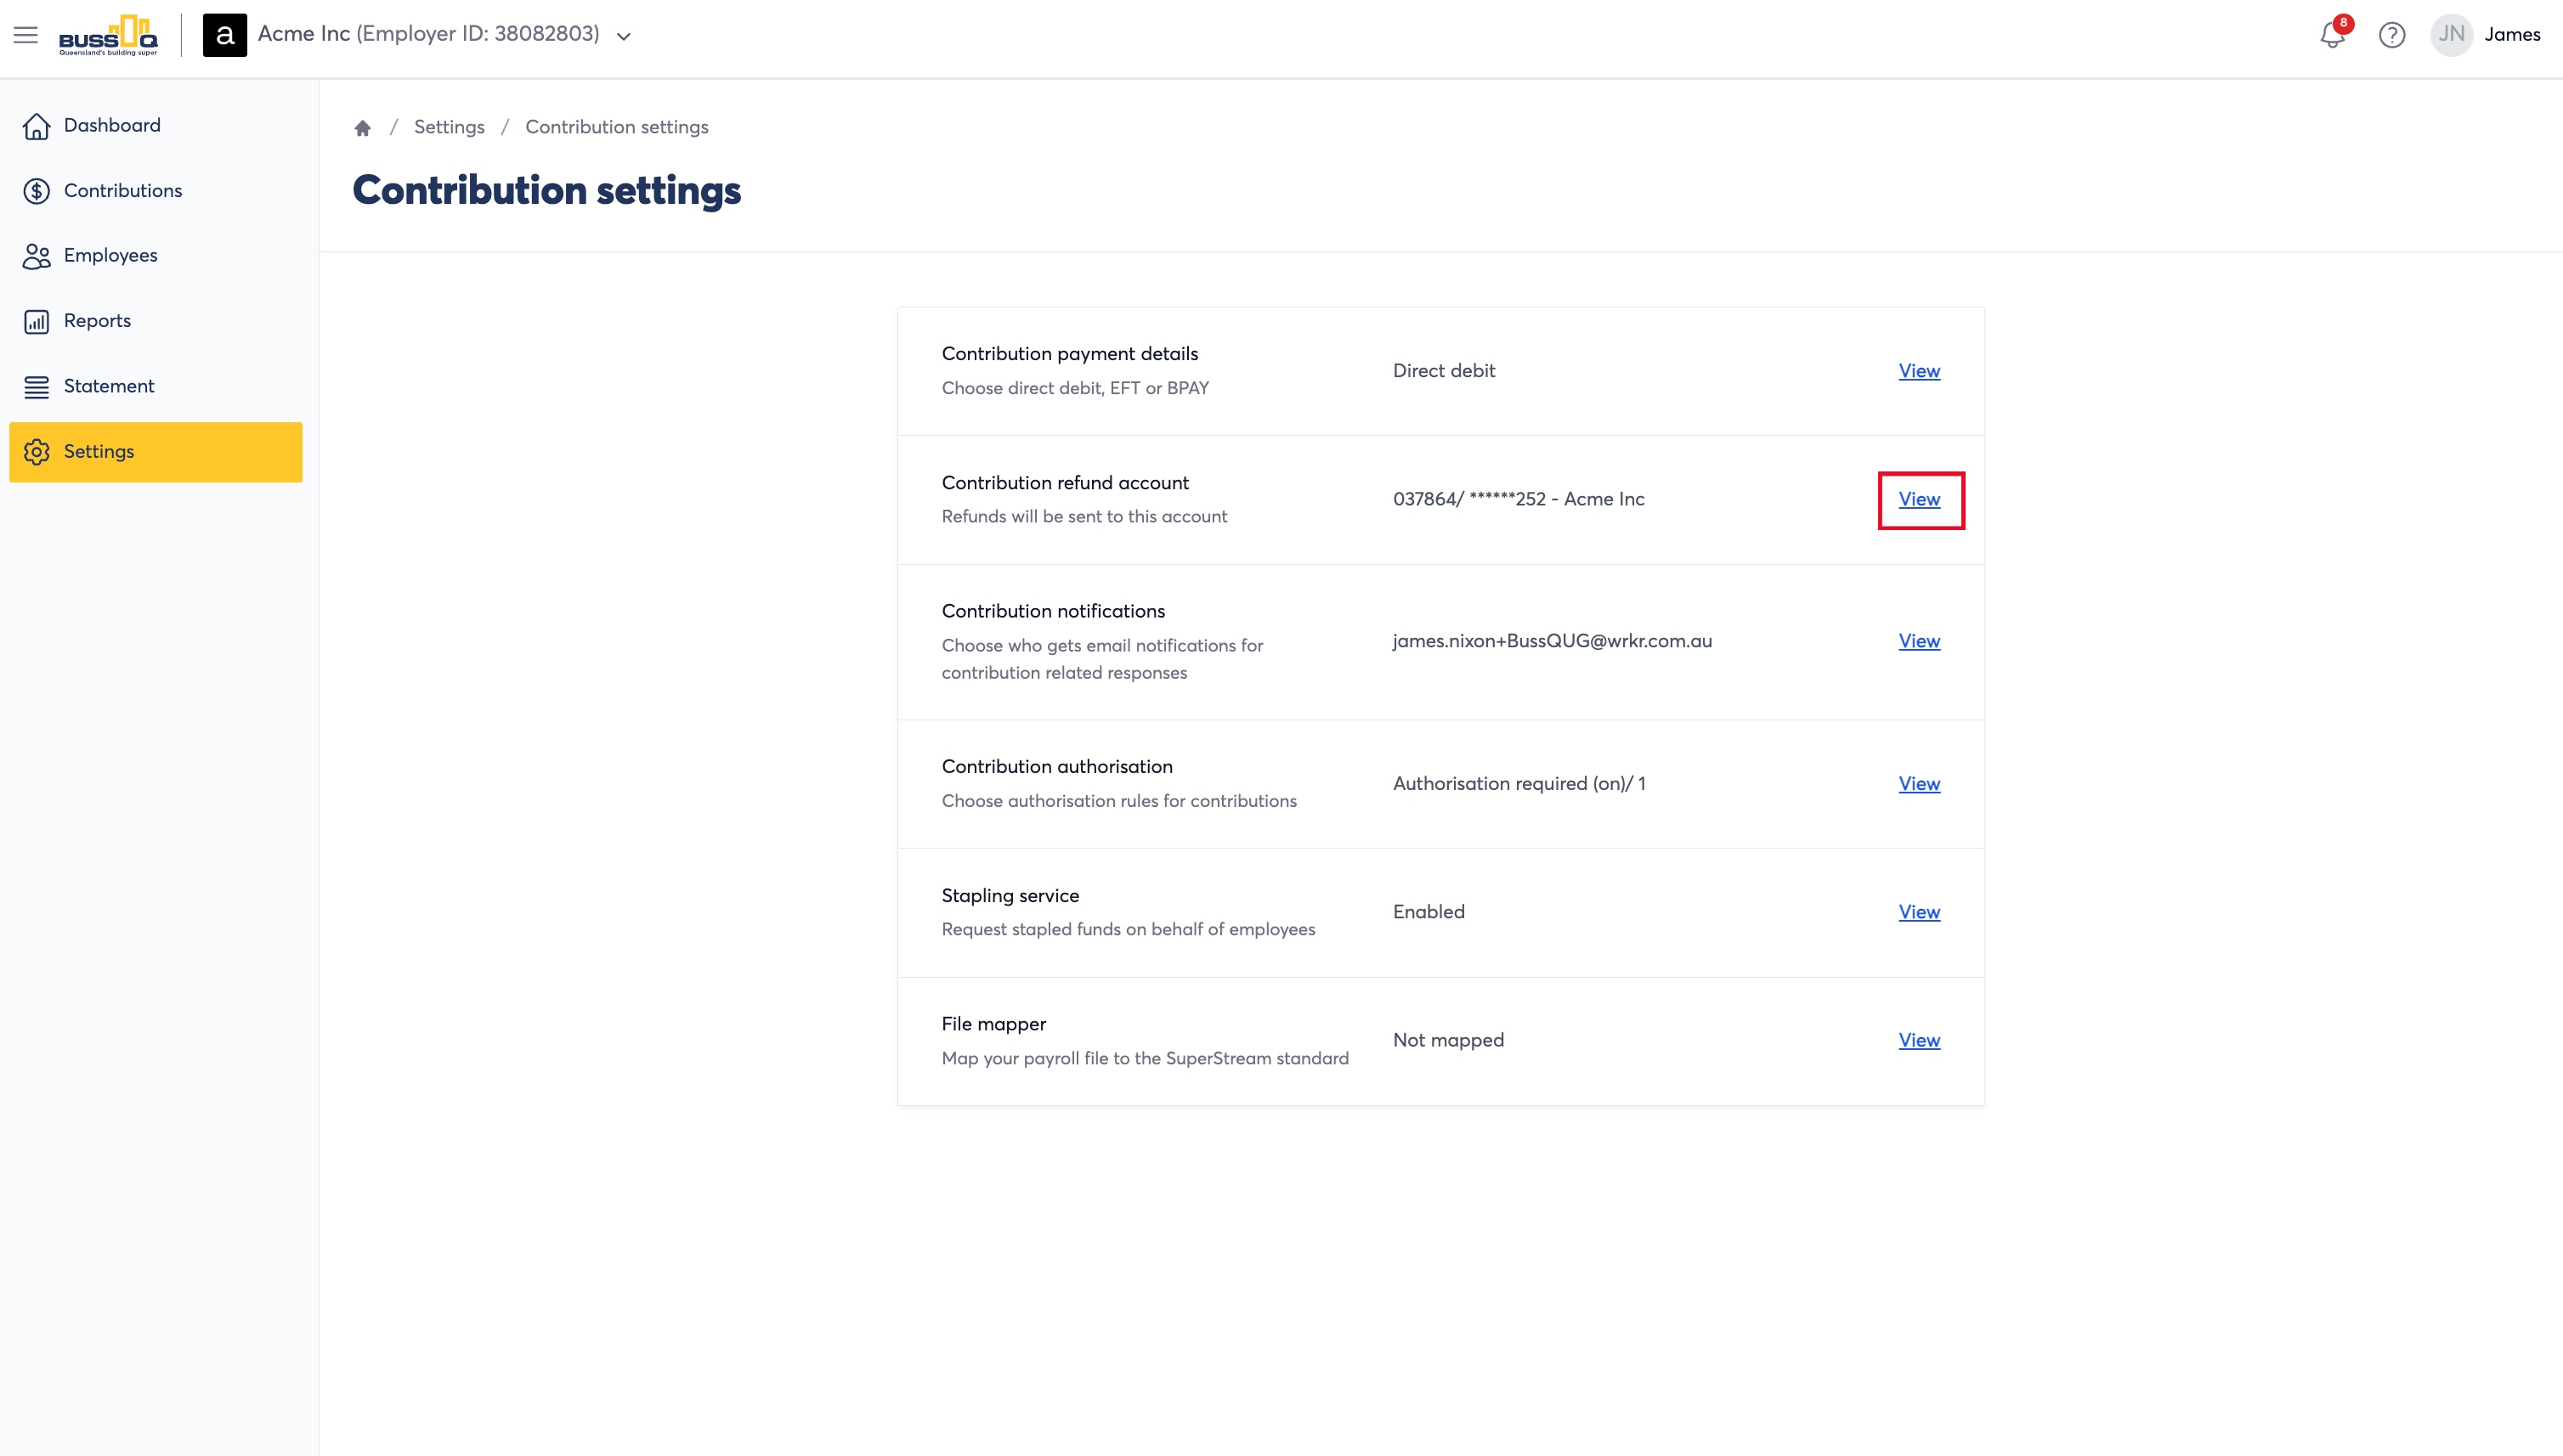The image size is (2563, 1456).
Task: Go to Settings breadcrumb link
Action: pos(450,127)
